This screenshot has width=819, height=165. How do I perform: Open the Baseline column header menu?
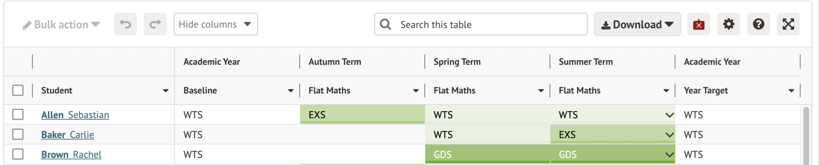point(291,91)
